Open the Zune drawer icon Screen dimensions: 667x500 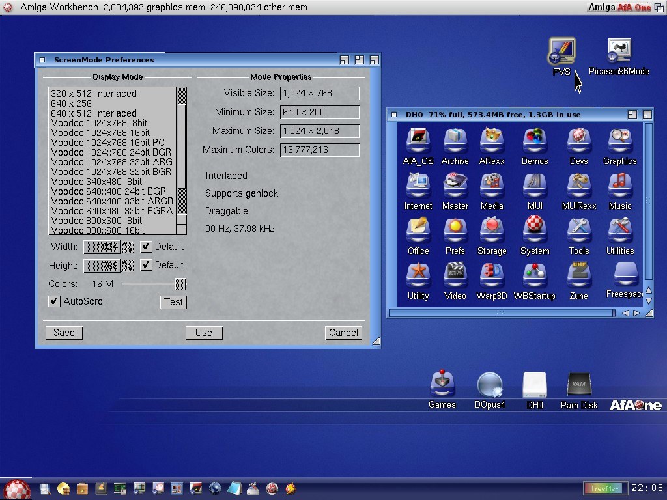tap(578, 275)
